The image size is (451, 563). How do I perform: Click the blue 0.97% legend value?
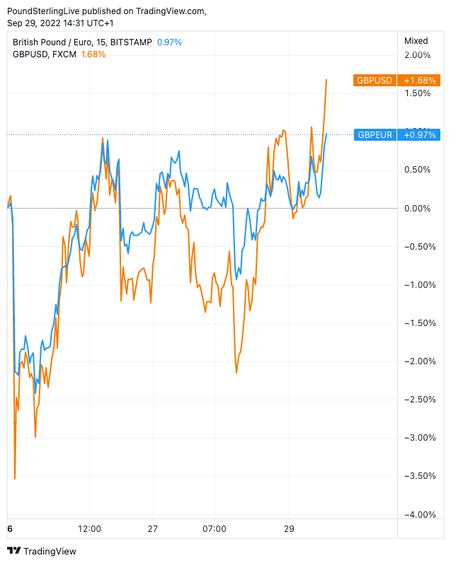(x=169, y=42)
